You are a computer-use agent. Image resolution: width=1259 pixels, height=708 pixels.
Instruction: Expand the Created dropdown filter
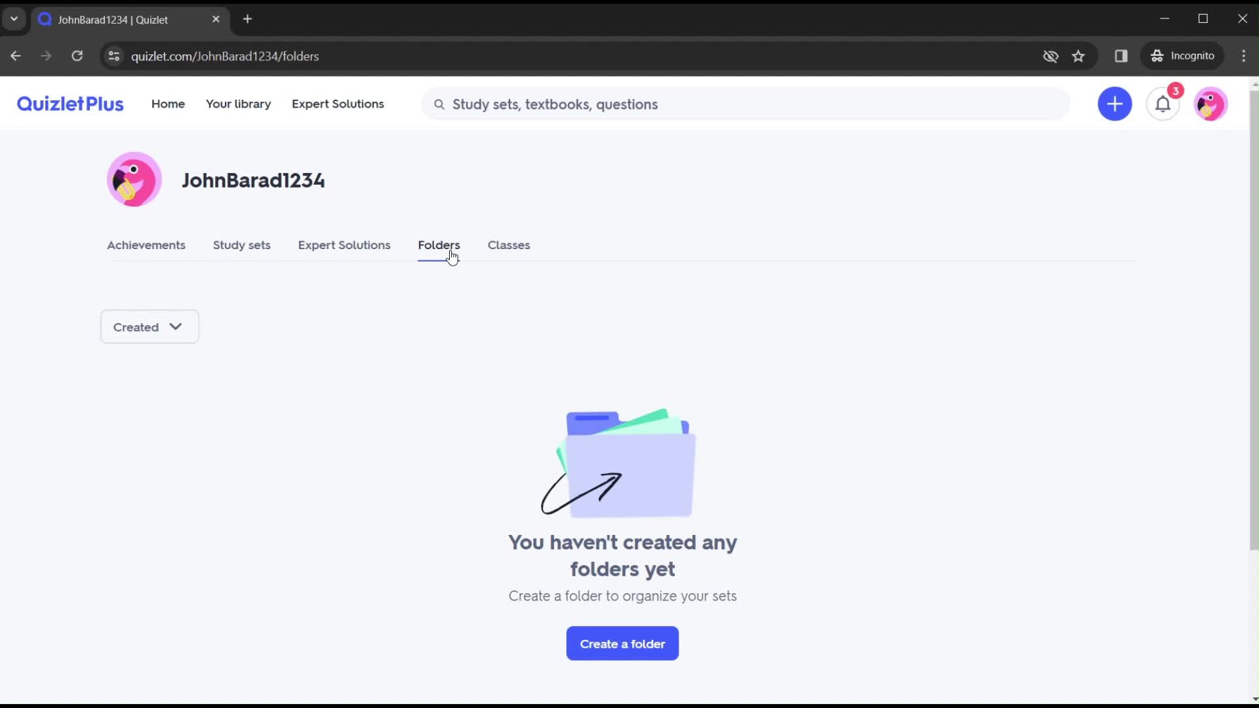[150, 326]
